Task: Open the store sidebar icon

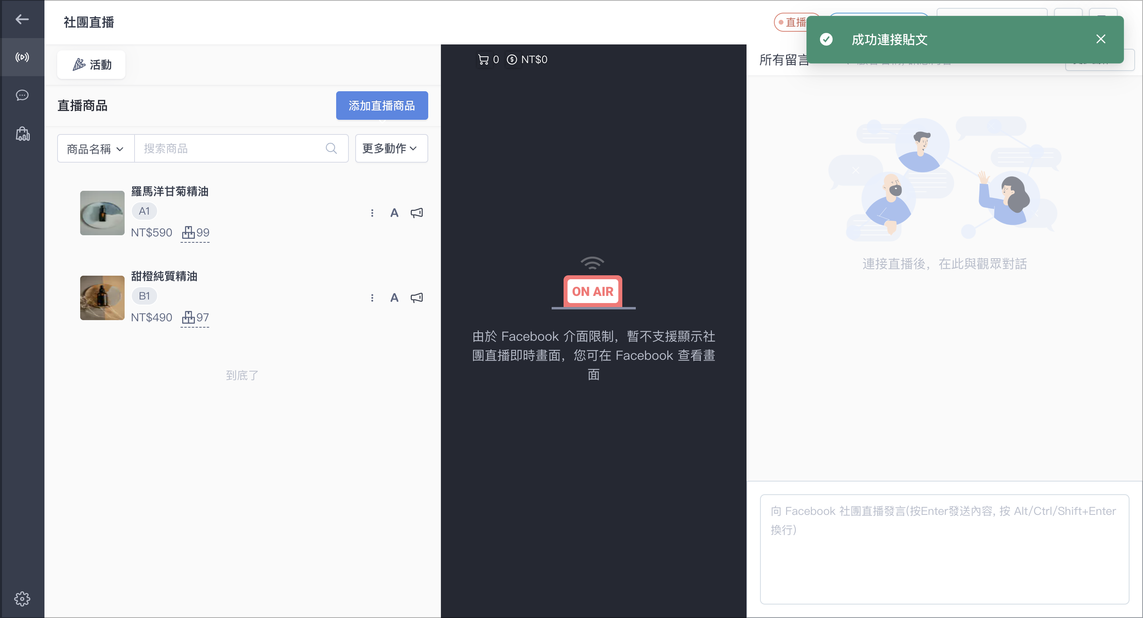Action: [x=22, y=133]
